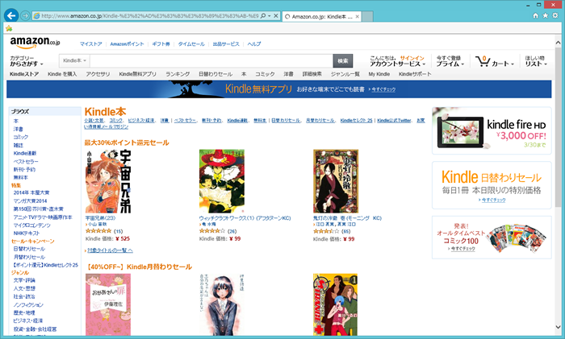Select 洋書 in browse sidebar
Image resolution: width=565 pixels, height=339 pixels.
click(x=19, y=129)
